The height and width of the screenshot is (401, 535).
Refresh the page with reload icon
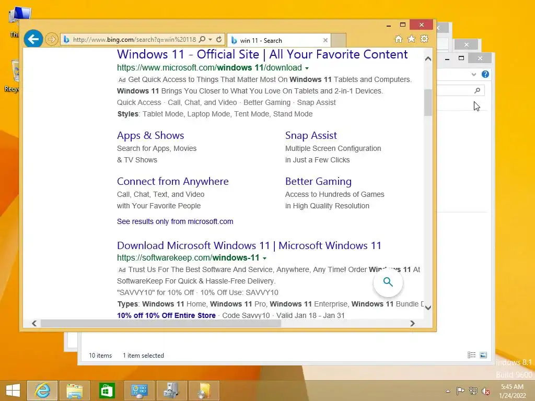point(219,39)
